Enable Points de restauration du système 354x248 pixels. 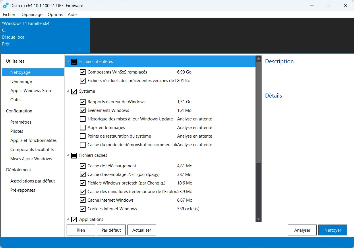point(83,136)
